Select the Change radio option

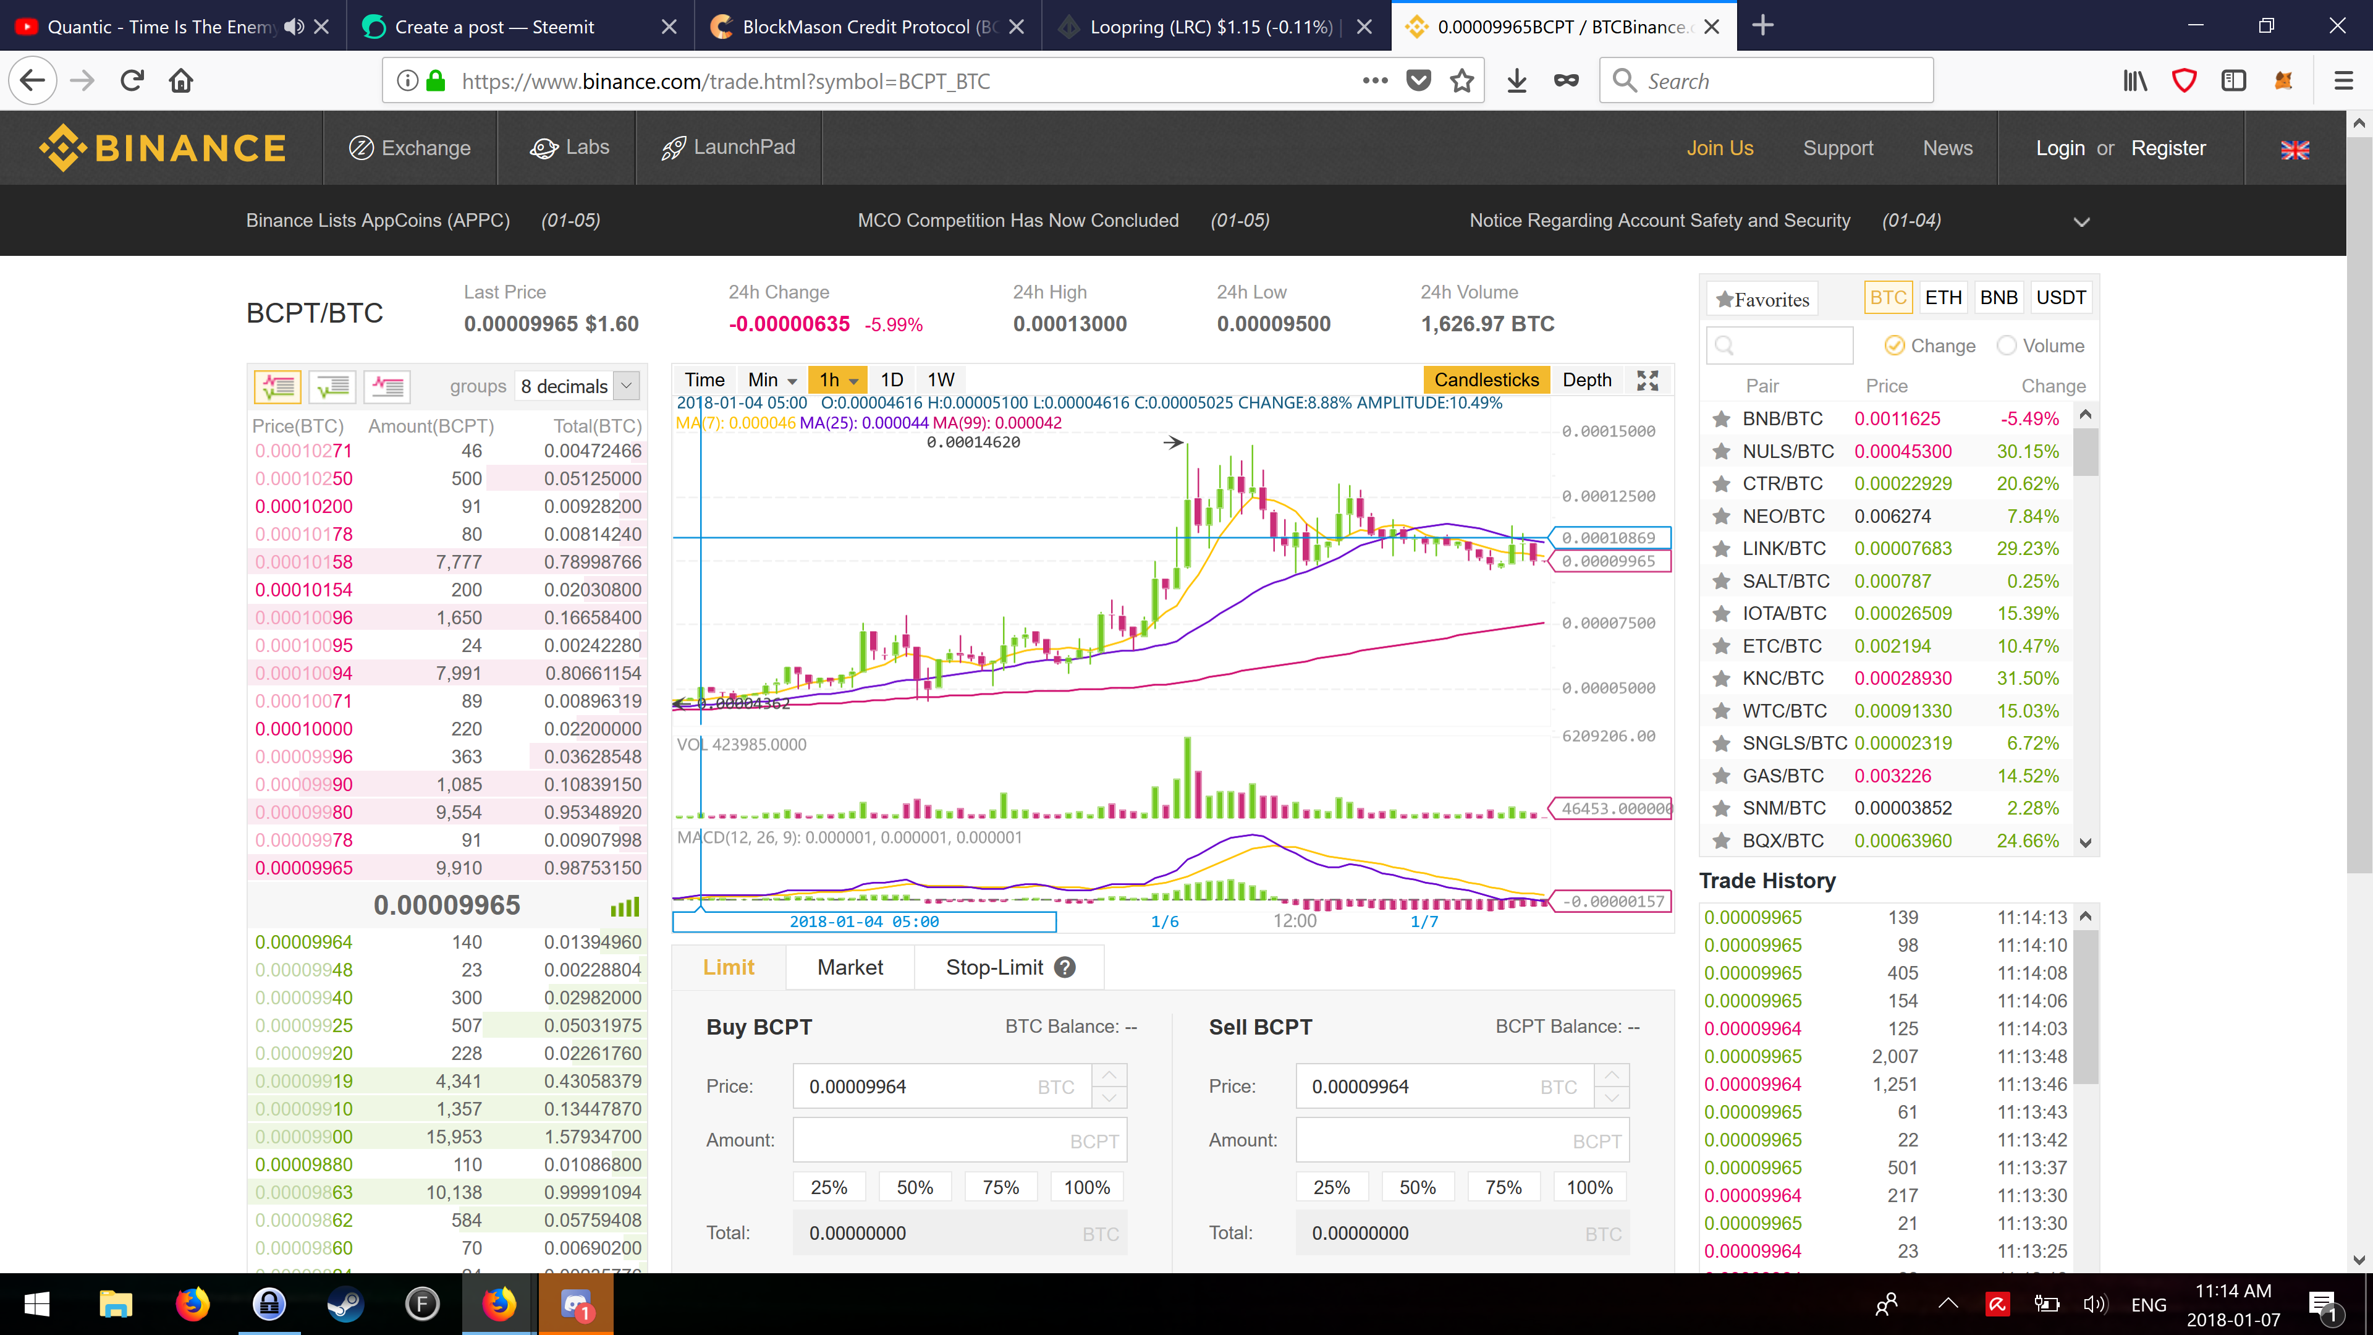coord(1894,345)
